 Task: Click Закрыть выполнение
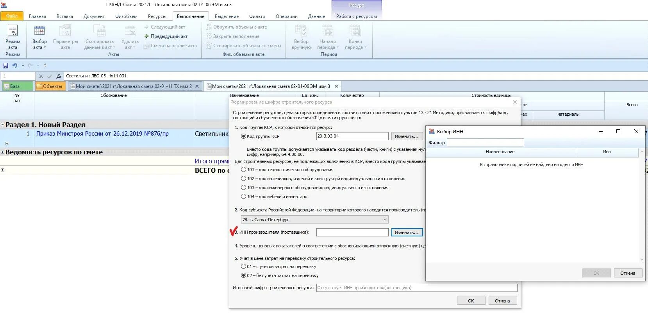click(232, 36)
